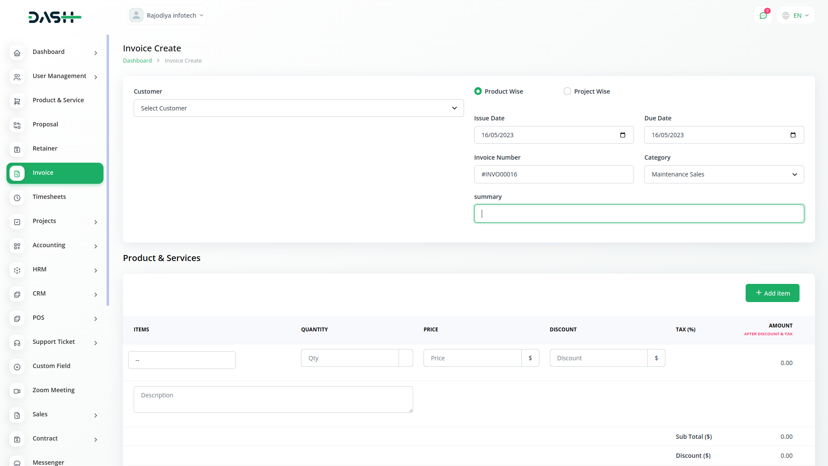Open Due Date calendar picker icon
The width and height of the screenshot is (828, 466).
point(793,135)
